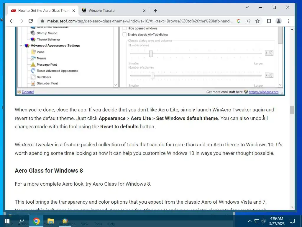This screenshot has width=302, height=227.
Task: Select Startup Sound in the tree
Action: click(x=47, y=33)
